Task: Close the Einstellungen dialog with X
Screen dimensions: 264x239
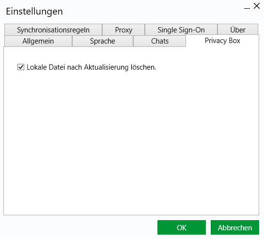Action: [257, 6]
